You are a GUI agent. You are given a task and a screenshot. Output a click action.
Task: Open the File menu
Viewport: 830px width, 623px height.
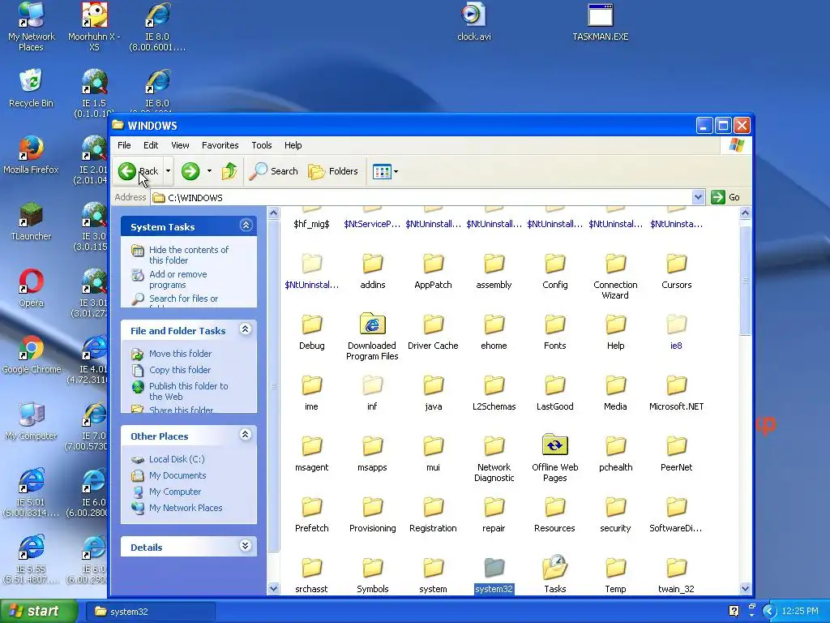tap(124, 145)
